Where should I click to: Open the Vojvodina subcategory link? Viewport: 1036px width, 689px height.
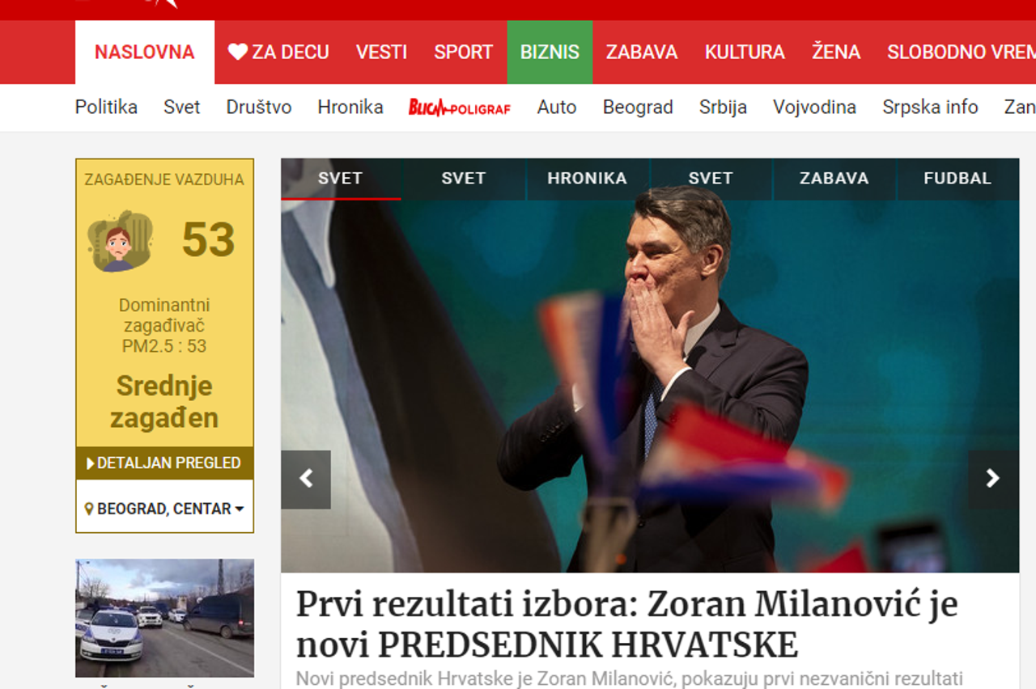(814, 108)
